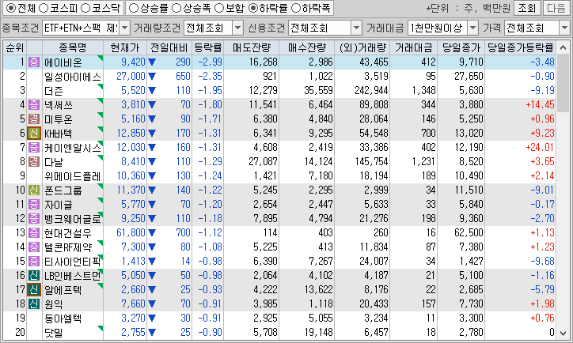
Task: Open the 거래량조건 dropdown
Action: [x=238, y=28]
